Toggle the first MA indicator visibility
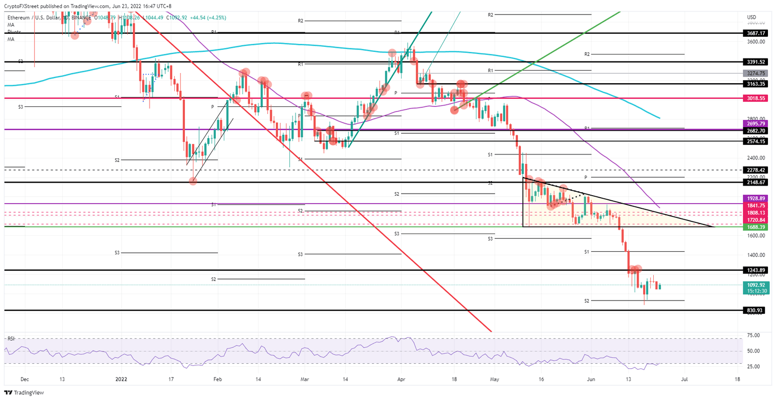 (12, 25)
